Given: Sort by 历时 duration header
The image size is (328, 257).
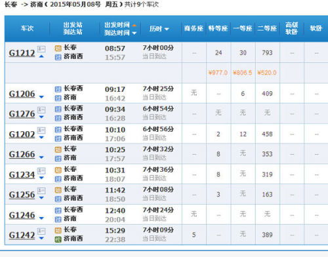Looking at the screenshot, I should point(159,29).
